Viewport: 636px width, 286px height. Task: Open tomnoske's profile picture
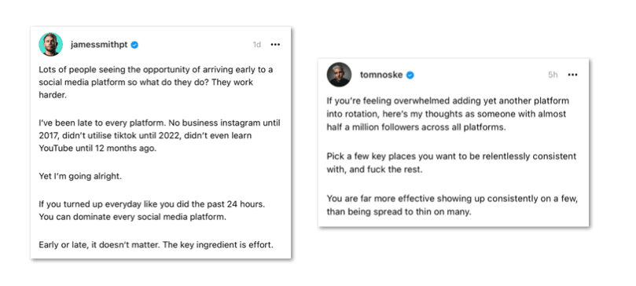click(339, 75)
